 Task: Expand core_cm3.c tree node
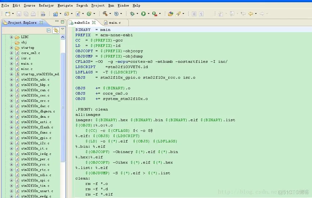pyautogui.click(x=11, y=53)
